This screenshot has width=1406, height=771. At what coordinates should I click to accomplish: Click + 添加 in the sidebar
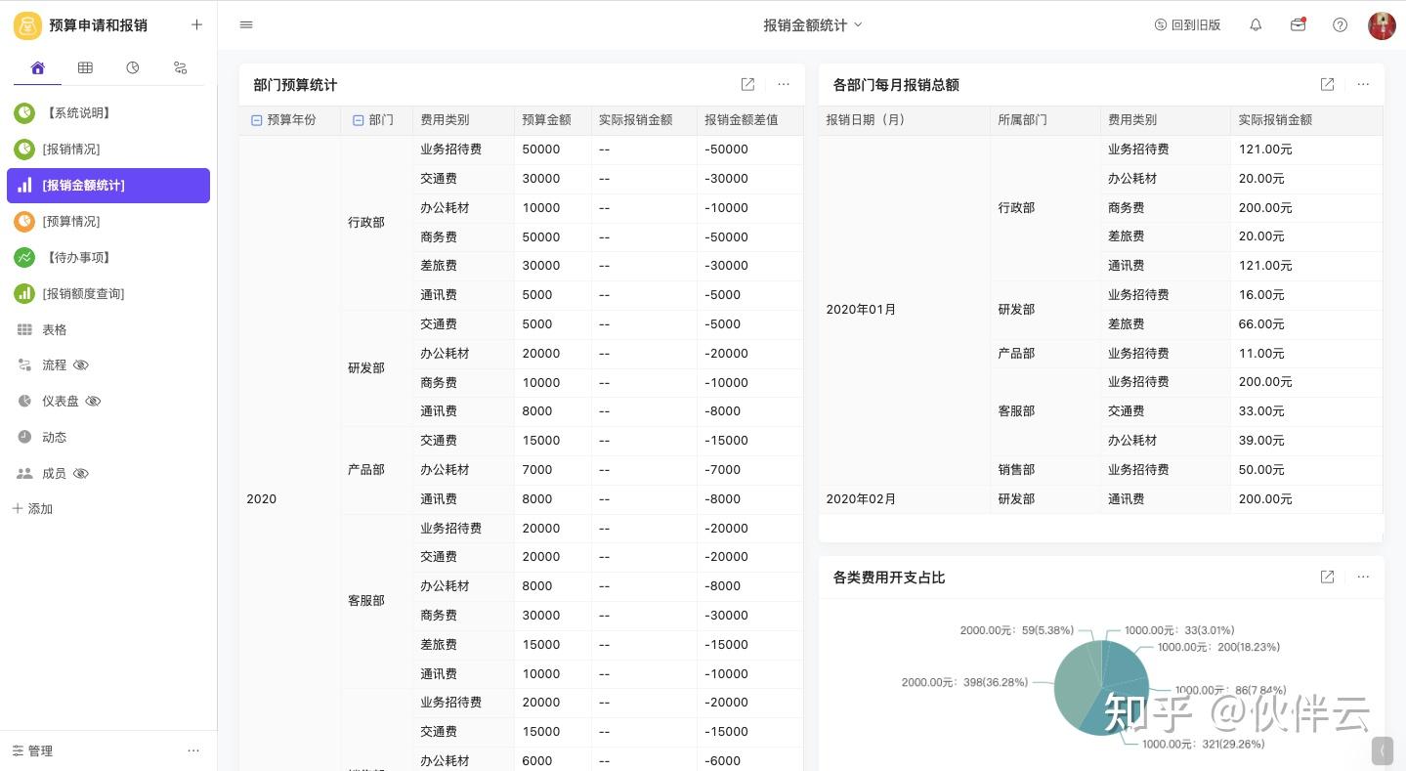(32, 509)
